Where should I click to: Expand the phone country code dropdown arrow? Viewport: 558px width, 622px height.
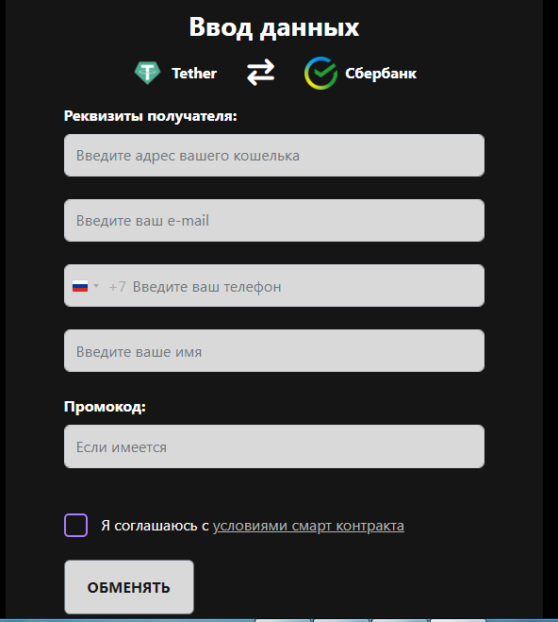click(x=96, y=286)
